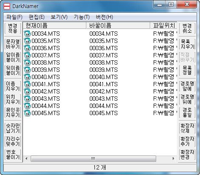
Task: Click the 위치 지우기 button
Action: [13, 99]
